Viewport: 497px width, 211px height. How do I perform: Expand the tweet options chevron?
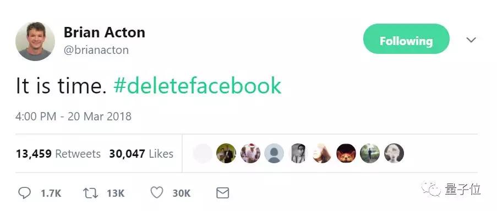coord(471,40)
